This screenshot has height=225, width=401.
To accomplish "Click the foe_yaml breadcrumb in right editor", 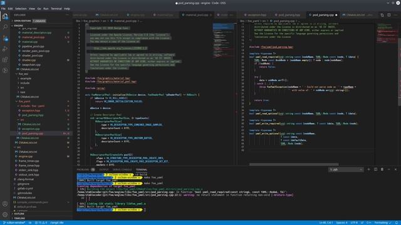I will click(x=253, y=21).
